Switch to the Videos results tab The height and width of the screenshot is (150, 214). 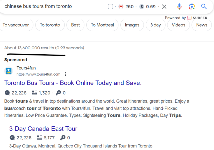[178, 25]
